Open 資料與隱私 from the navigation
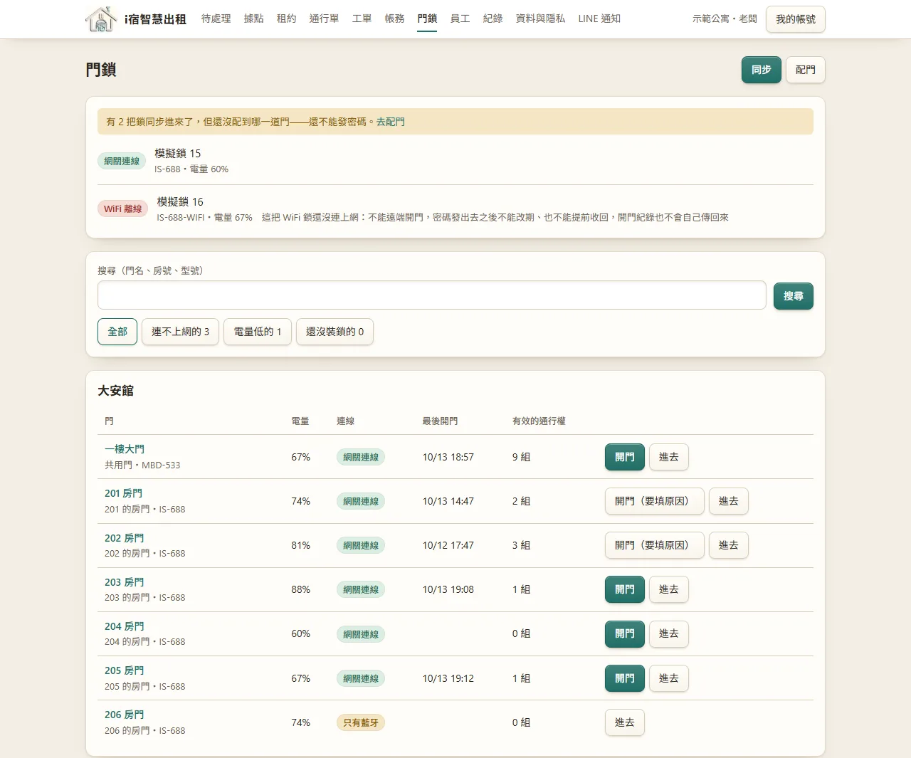The height and width of the screenshot is (758, 911). click(x=540, y=19)
